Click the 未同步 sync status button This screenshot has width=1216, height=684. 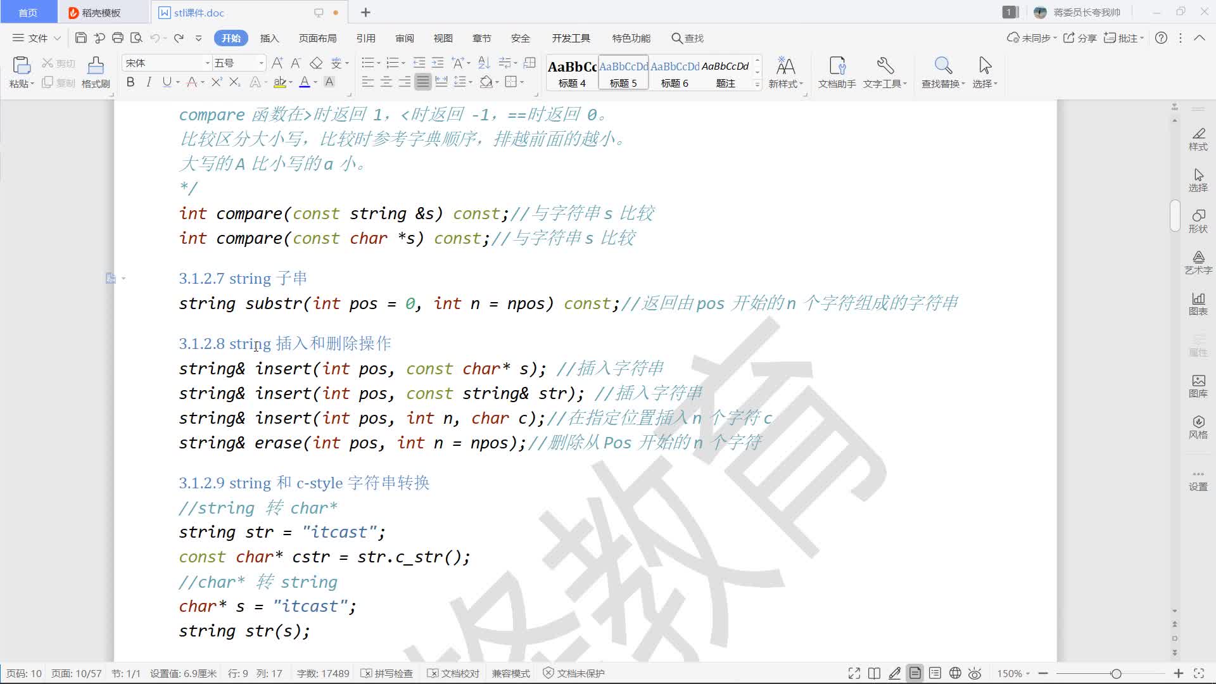[1032, 38]
